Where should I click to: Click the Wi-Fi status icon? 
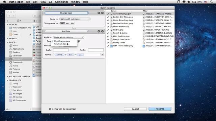[x=184, y=2]
